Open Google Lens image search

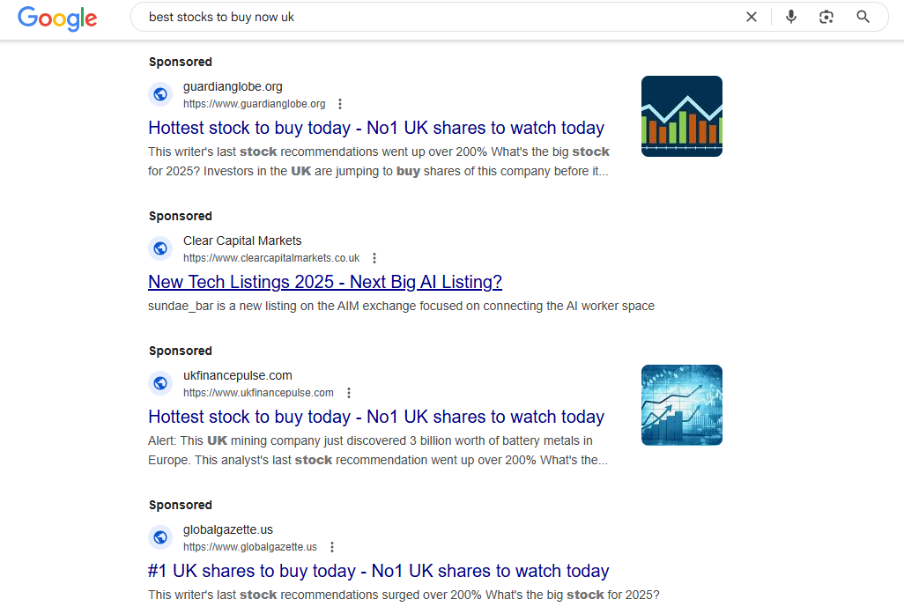(x=826, y=16)
